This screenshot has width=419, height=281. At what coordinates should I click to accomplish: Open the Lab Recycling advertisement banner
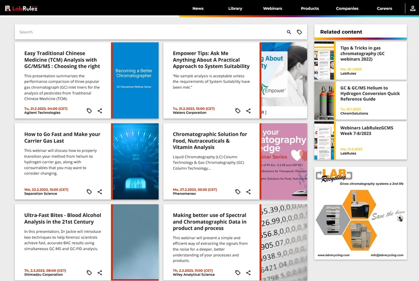pos(360,213)
